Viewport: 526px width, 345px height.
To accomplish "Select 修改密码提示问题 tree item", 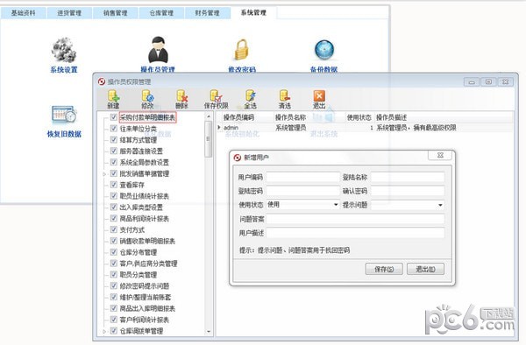I will [145, 285].
